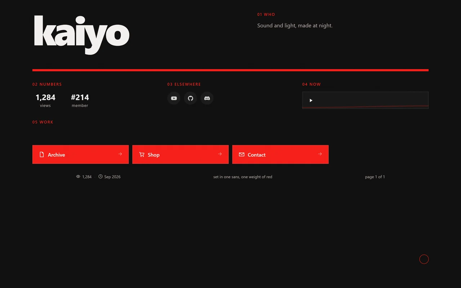Image resolution: width=461 pixels, height=288 pixels.
Task: Open the Discord social link
Action: click(x=207, y=98)
